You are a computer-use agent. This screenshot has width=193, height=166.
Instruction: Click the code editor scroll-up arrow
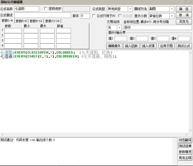pyautogui.click(x=190, y=53)
